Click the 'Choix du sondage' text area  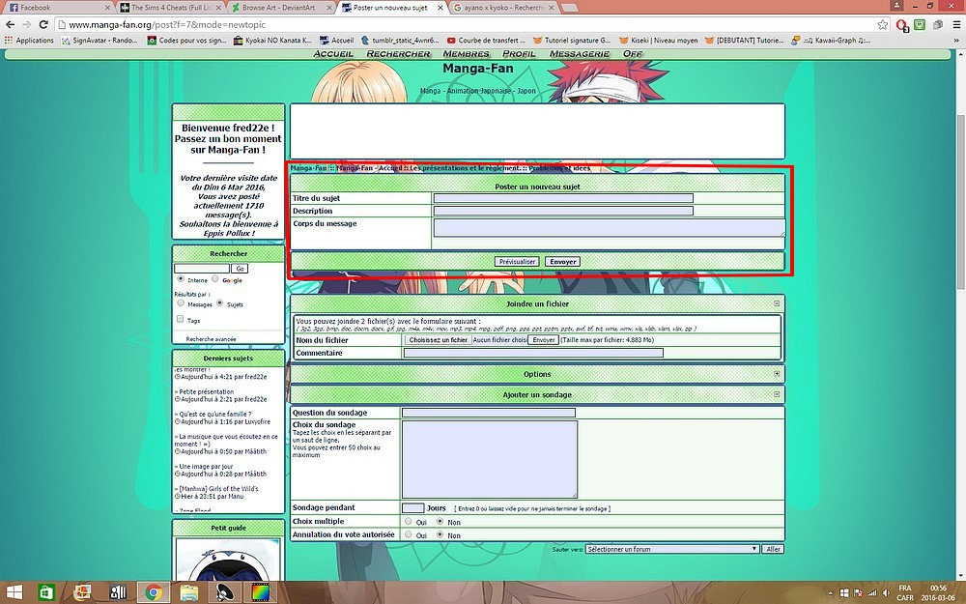coord(490,459)
